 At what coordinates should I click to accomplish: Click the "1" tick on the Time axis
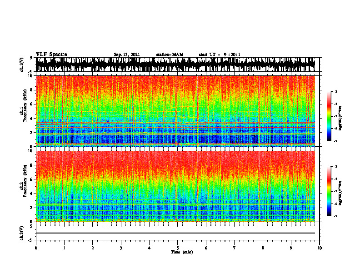click(64, 248)
